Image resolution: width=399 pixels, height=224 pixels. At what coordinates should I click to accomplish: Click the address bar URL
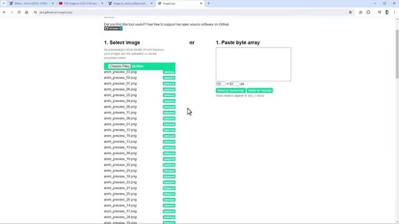pyautogui.click(x=56, y=12)
